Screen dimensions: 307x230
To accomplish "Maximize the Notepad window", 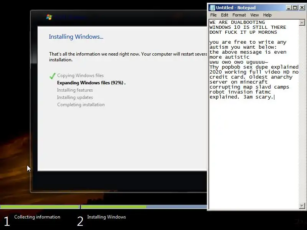I will pyautogui.click(x=295, y=8).
